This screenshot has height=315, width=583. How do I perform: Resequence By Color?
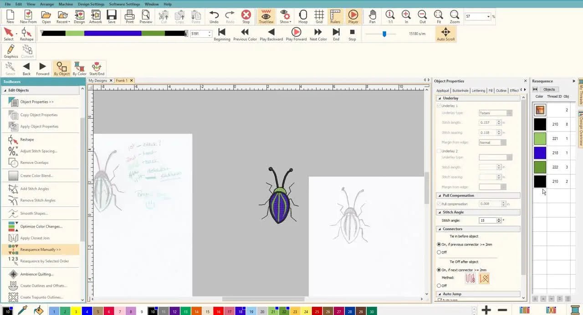click(x=79, y=69)
